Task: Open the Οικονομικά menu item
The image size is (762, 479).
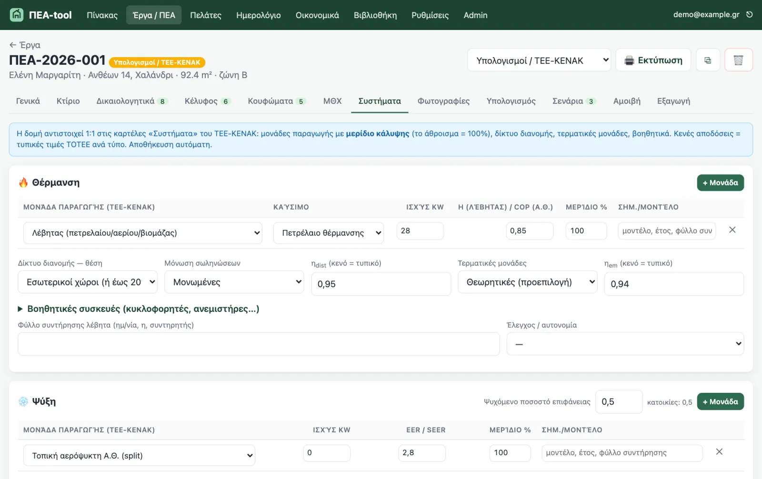Action: coord(317,15)
